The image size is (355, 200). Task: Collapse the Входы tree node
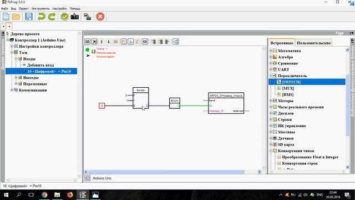pyautogui.click(x=16, y=59)
